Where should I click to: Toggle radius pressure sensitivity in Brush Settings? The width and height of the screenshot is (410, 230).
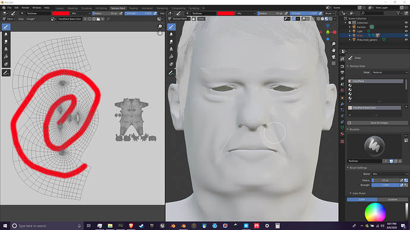click(x=402, y=180)
